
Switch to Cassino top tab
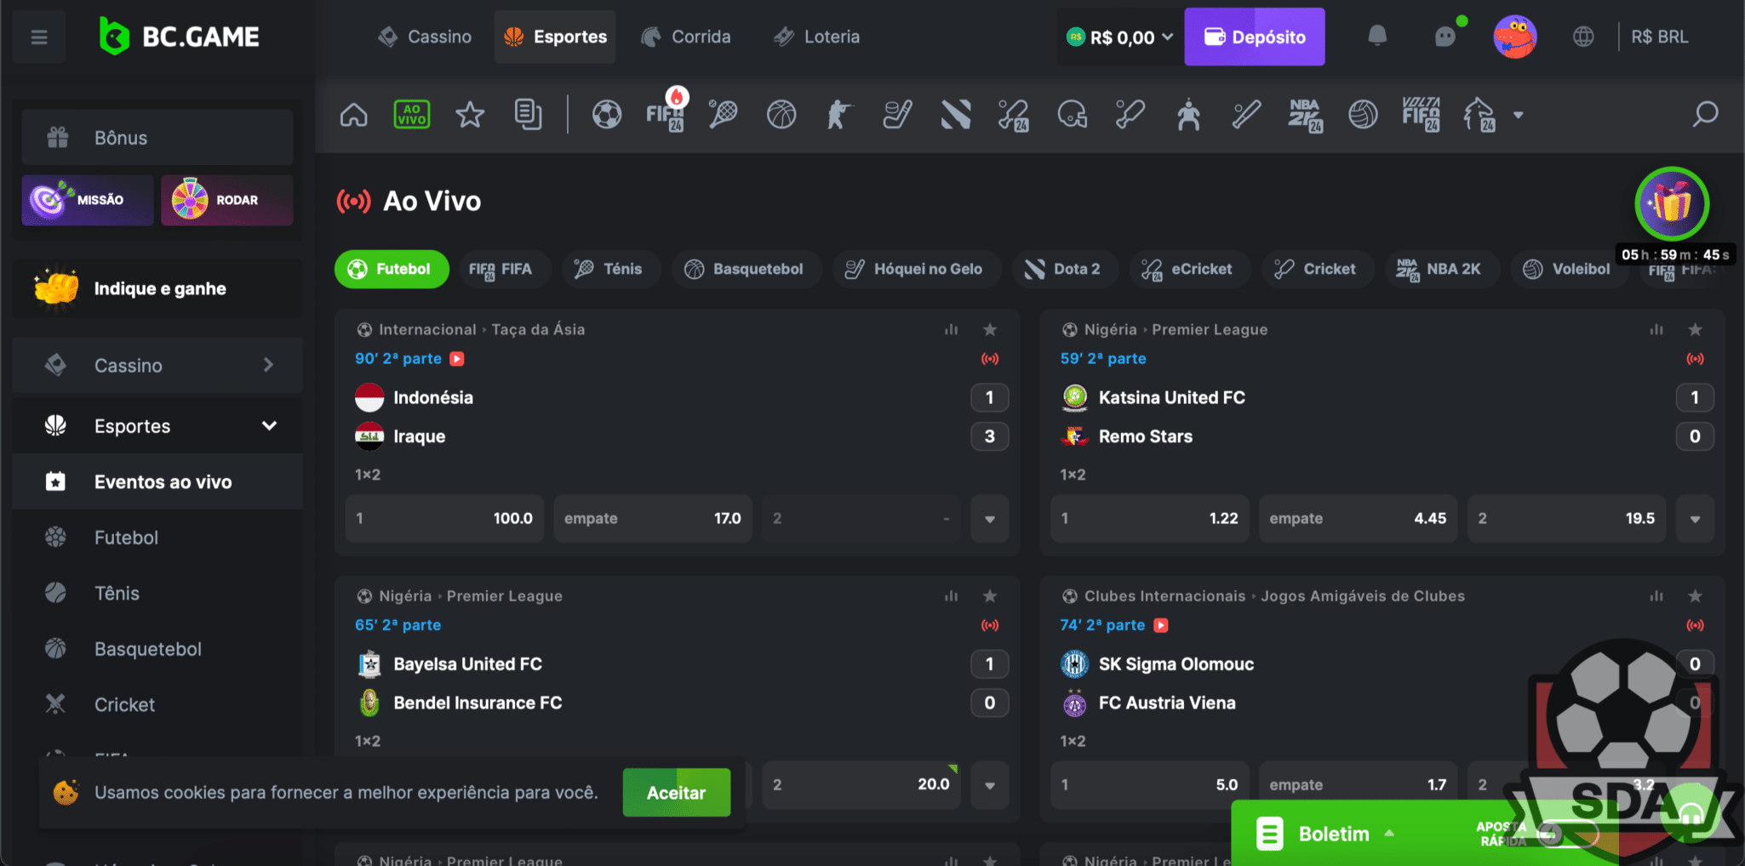[x=425, y=37]
